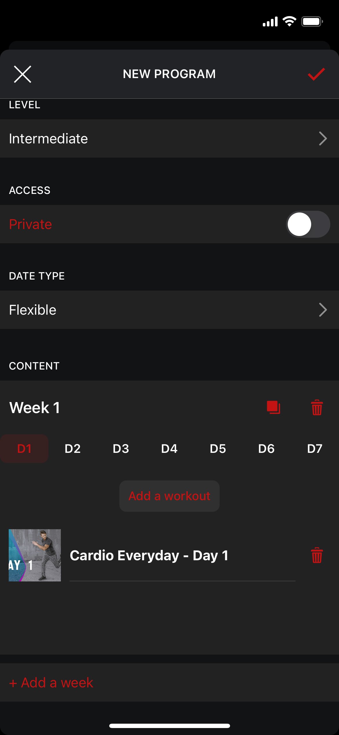Go to the D3 day tab
Screen dimensions: 339x735
pyautogui.click(x=121, y=449)
